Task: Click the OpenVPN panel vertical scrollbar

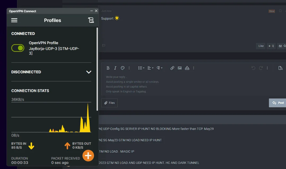Action: 97,69
